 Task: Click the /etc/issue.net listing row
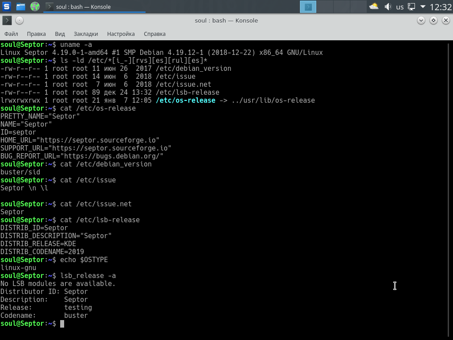[x=106, y=85]
